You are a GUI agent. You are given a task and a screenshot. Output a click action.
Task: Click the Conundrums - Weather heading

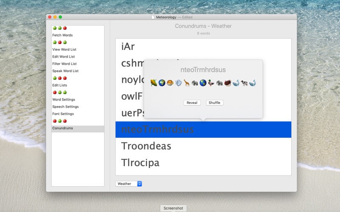[203, 26]
